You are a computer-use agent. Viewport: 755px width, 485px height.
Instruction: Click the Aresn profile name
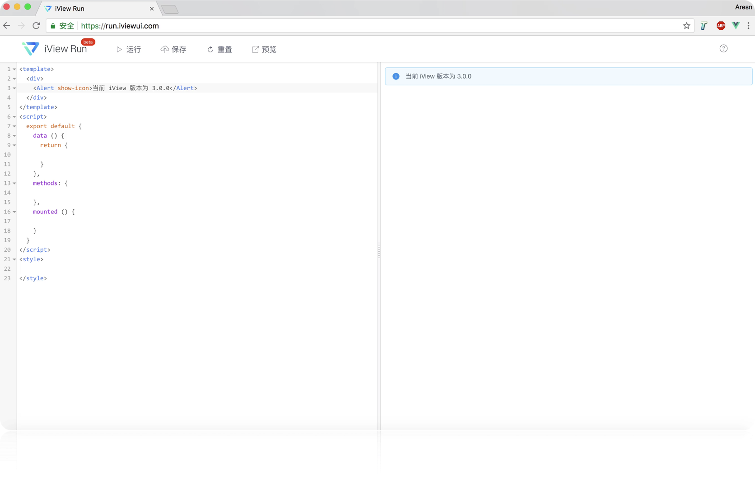(743, 7)
